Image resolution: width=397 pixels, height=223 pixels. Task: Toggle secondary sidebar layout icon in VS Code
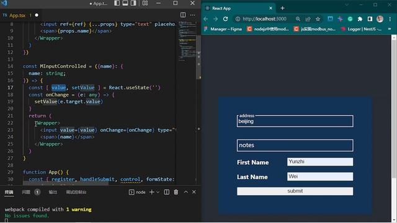coord(133,3)
